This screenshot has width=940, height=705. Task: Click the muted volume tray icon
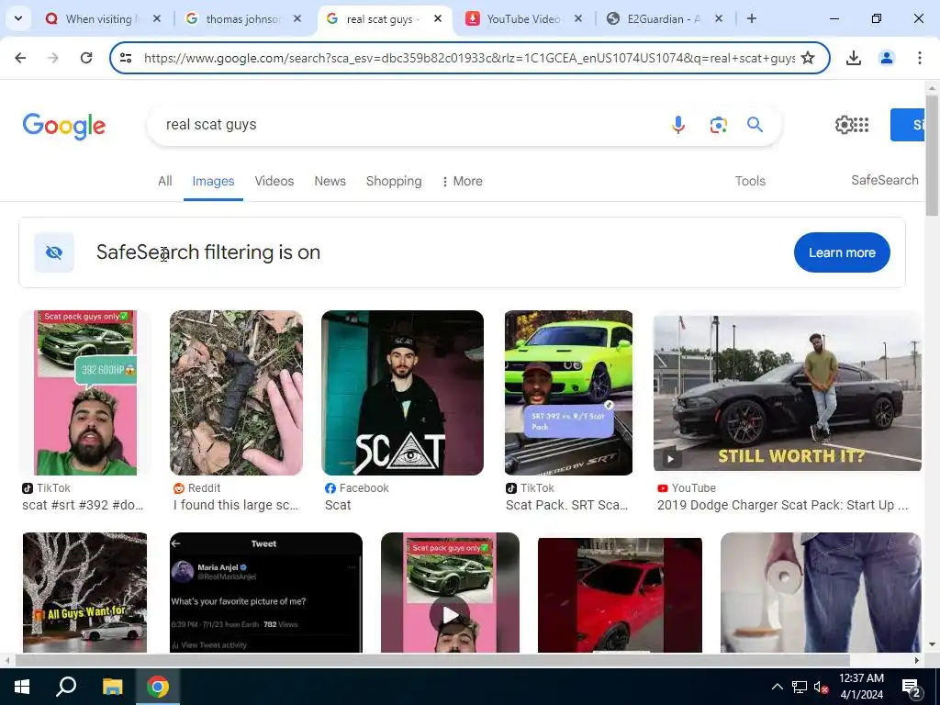coord(821,687)
